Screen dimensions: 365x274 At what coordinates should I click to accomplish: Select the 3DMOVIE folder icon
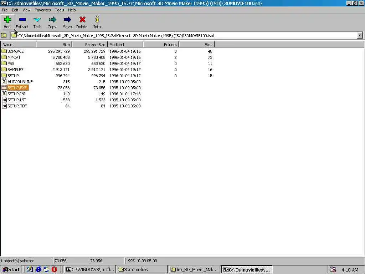[x=4, y=51]
